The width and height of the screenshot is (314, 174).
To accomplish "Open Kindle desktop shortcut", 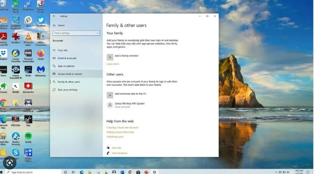I will coord(28,71).
